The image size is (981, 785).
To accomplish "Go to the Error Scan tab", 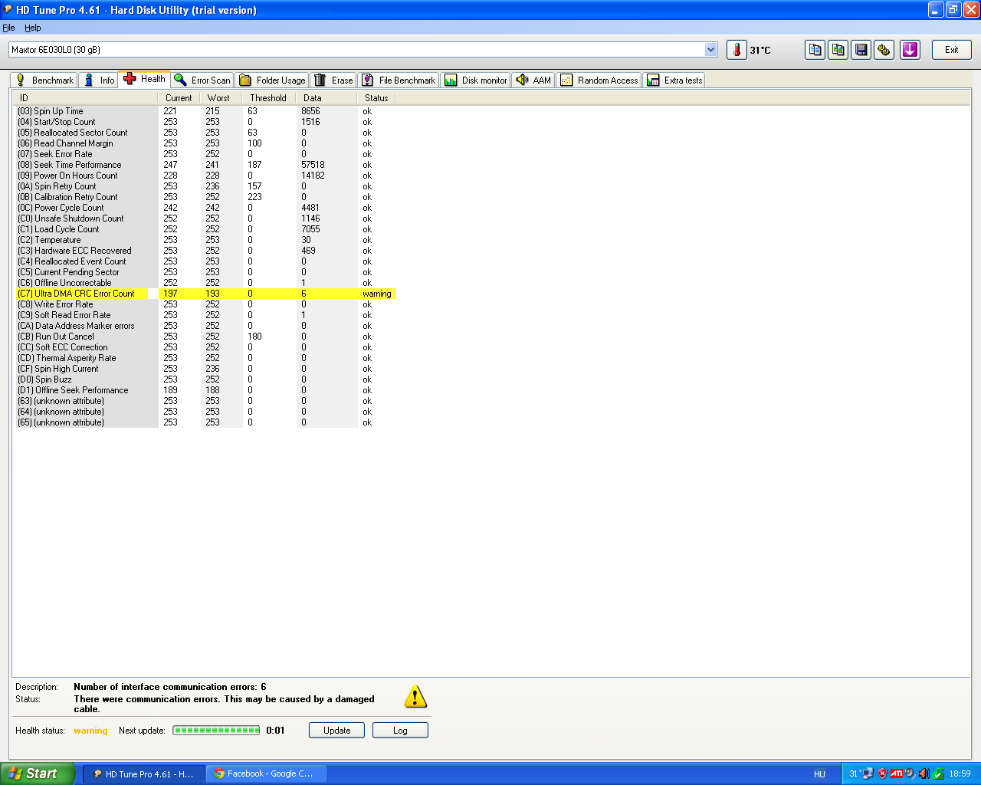I will click(202, 80).
